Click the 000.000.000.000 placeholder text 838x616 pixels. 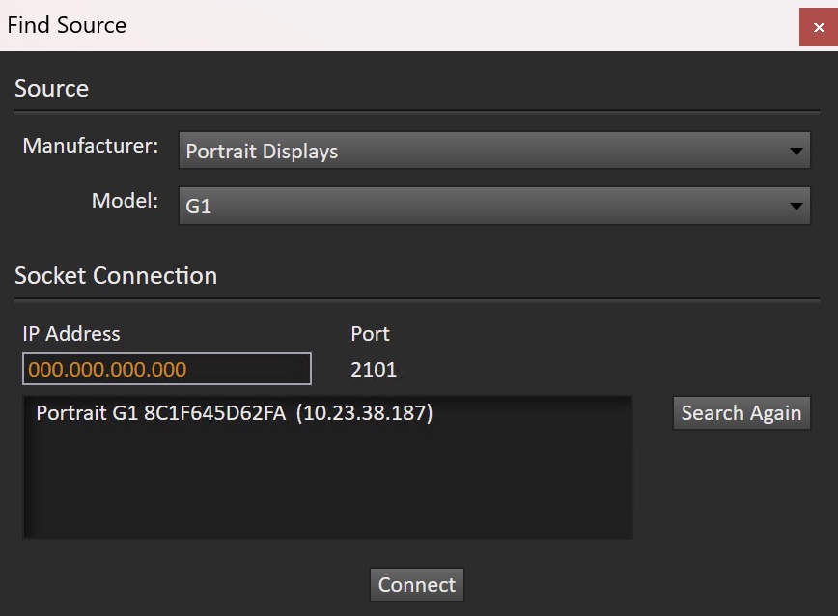coord(107,369)
